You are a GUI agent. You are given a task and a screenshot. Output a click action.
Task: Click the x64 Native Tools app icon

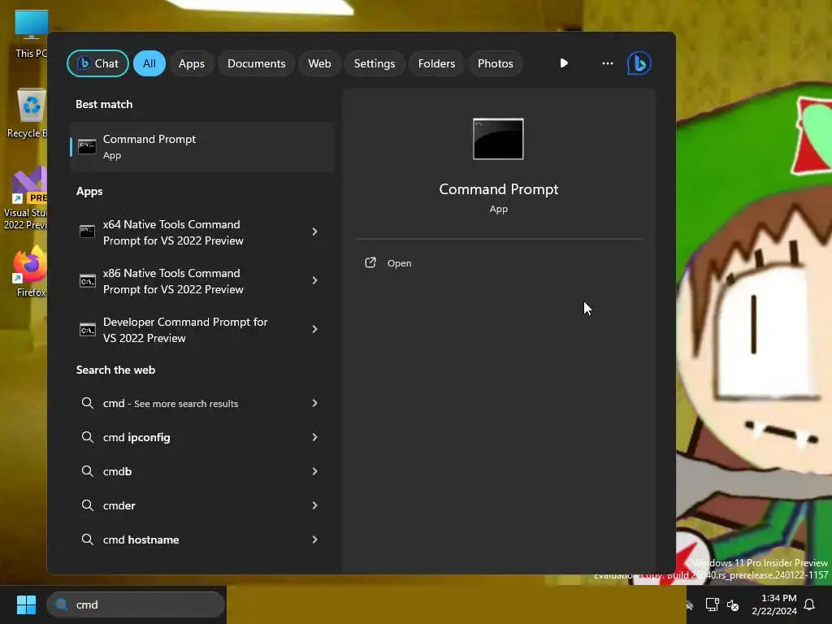click(87, 232)
